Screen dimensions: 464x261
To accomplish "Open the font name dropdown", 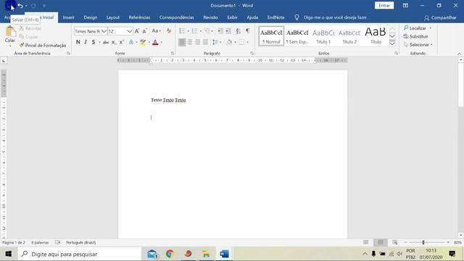I will coord(104,31).
